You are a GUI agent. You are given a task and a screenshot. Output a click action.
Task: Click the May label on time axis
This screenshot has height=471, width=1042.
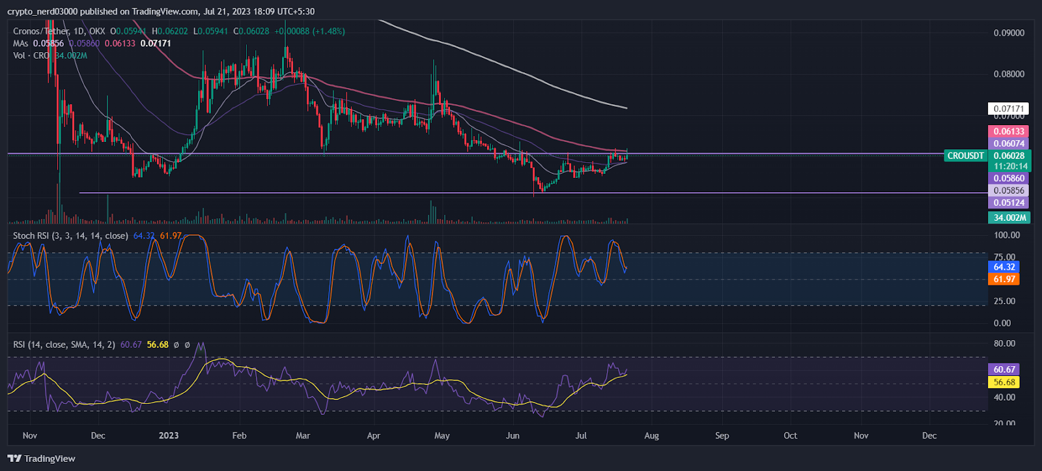pyautogui.click(x=442, y=436)
